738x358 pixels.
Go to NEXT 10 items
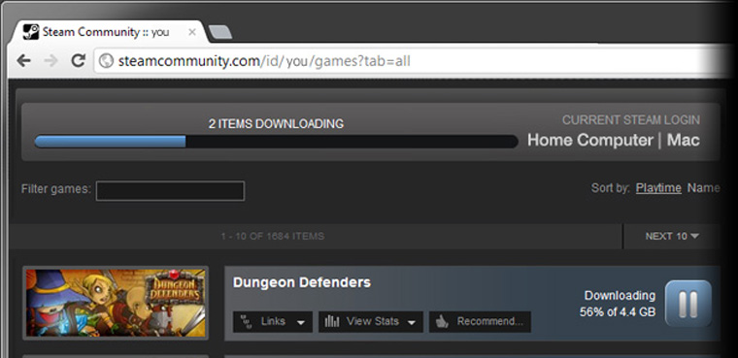(672, 236)
